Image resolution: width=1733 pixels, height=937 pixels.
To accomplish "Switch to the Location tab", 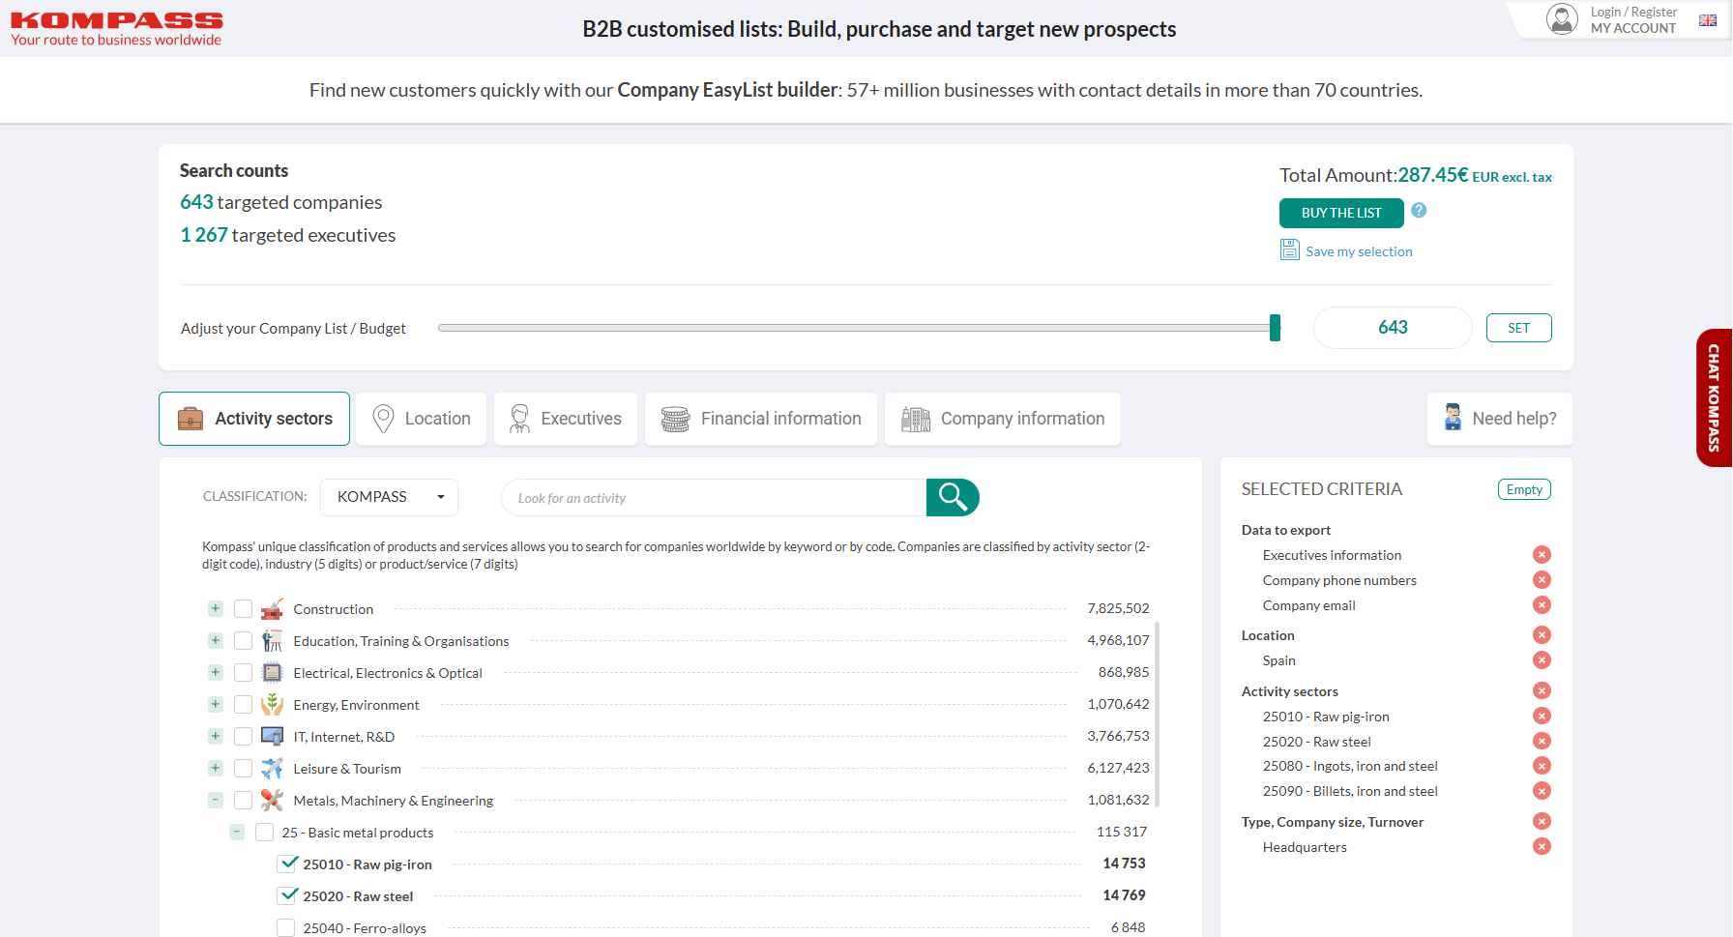I will point(422,419).
